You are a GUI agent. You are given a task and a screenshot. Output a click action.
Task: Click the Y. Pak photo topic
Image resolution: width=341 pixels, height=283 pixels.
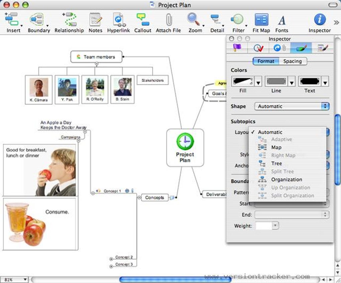click(x=67, y=90)
